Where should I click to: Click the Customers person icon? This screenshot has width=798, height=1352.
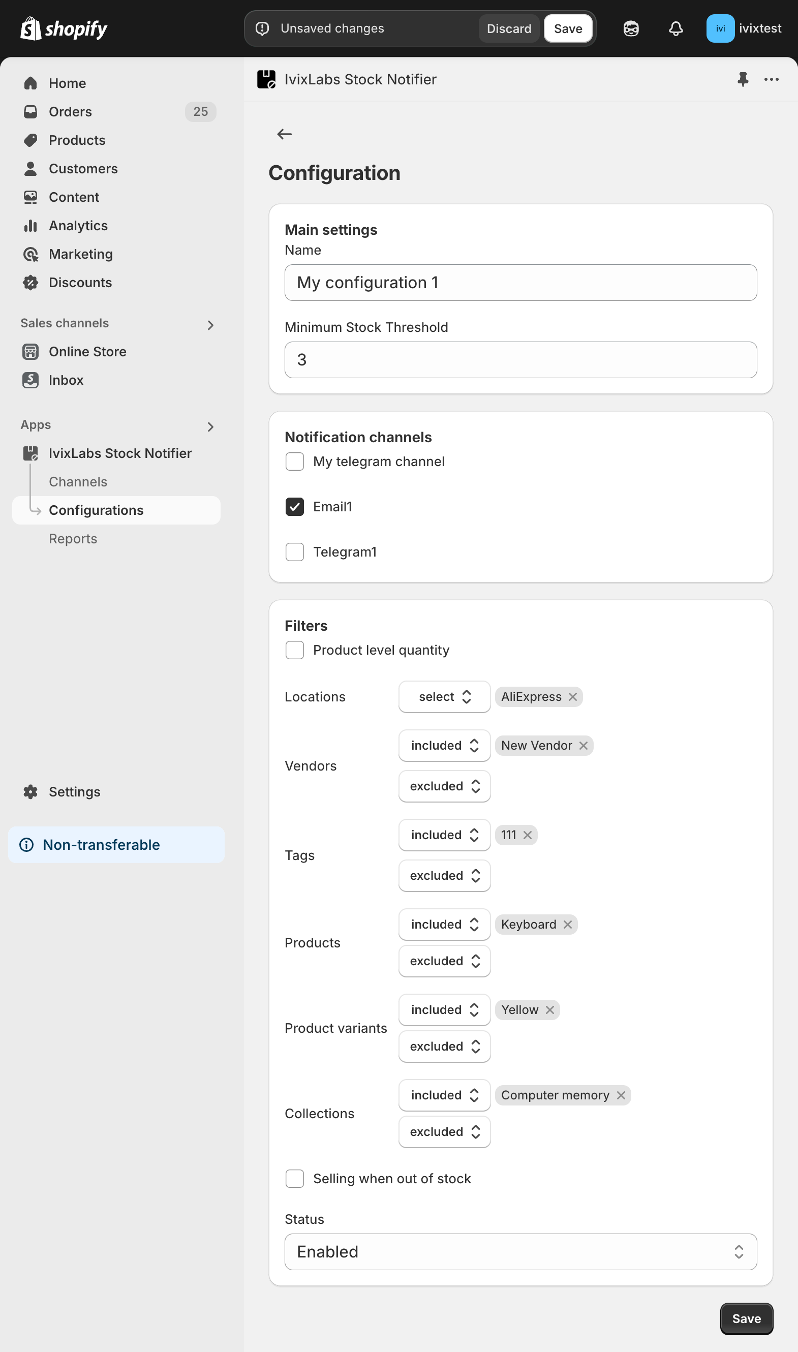click(x=30, y=169)
